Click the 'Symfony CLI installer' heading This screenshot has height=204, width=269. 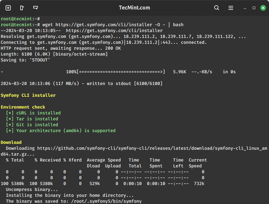pyautogui.click(x=28, y=95)
